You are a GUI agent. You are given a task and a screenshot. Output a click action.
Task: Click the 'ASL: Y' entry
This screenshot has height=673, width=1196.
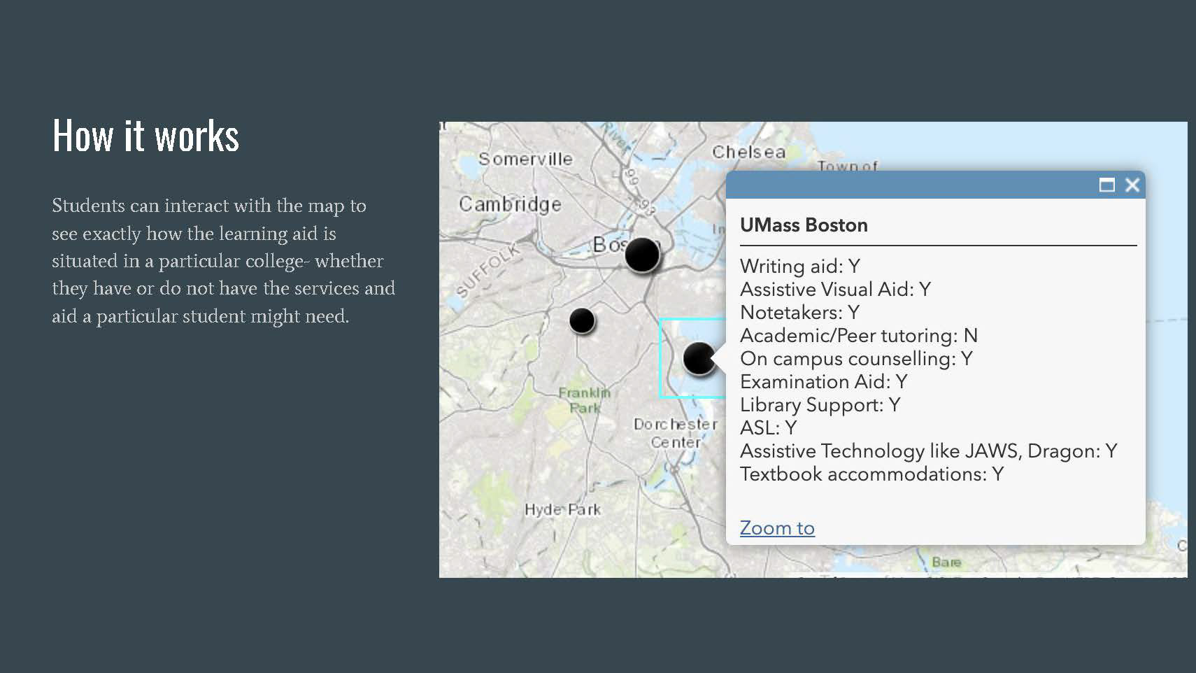769,428
